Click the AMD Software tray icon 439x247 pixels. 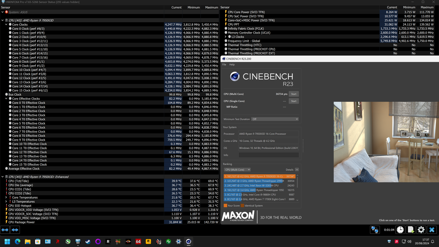pyautogui.click(x=397, y=242)
